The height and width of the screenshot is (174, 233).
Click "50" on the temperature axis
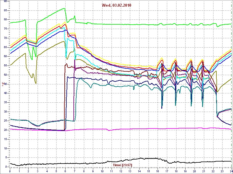point(5,75)
